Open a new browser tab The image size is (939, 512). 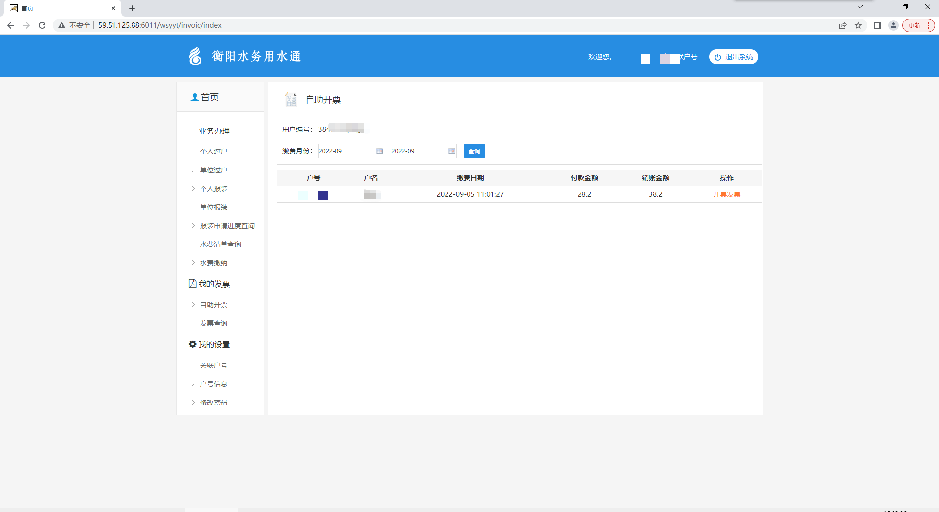pos(132,8)
